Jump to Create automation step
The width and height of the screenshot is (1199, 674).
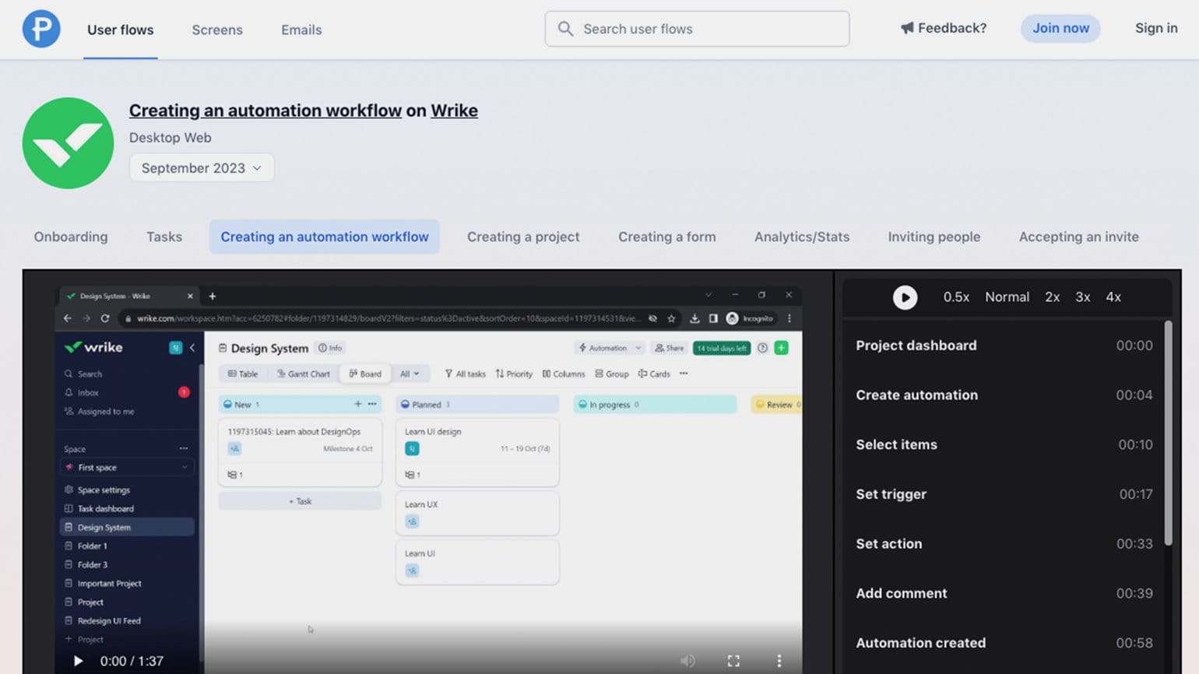click(1004, 395)
